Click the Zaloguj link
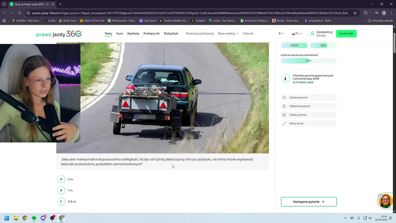 [321, 36]
